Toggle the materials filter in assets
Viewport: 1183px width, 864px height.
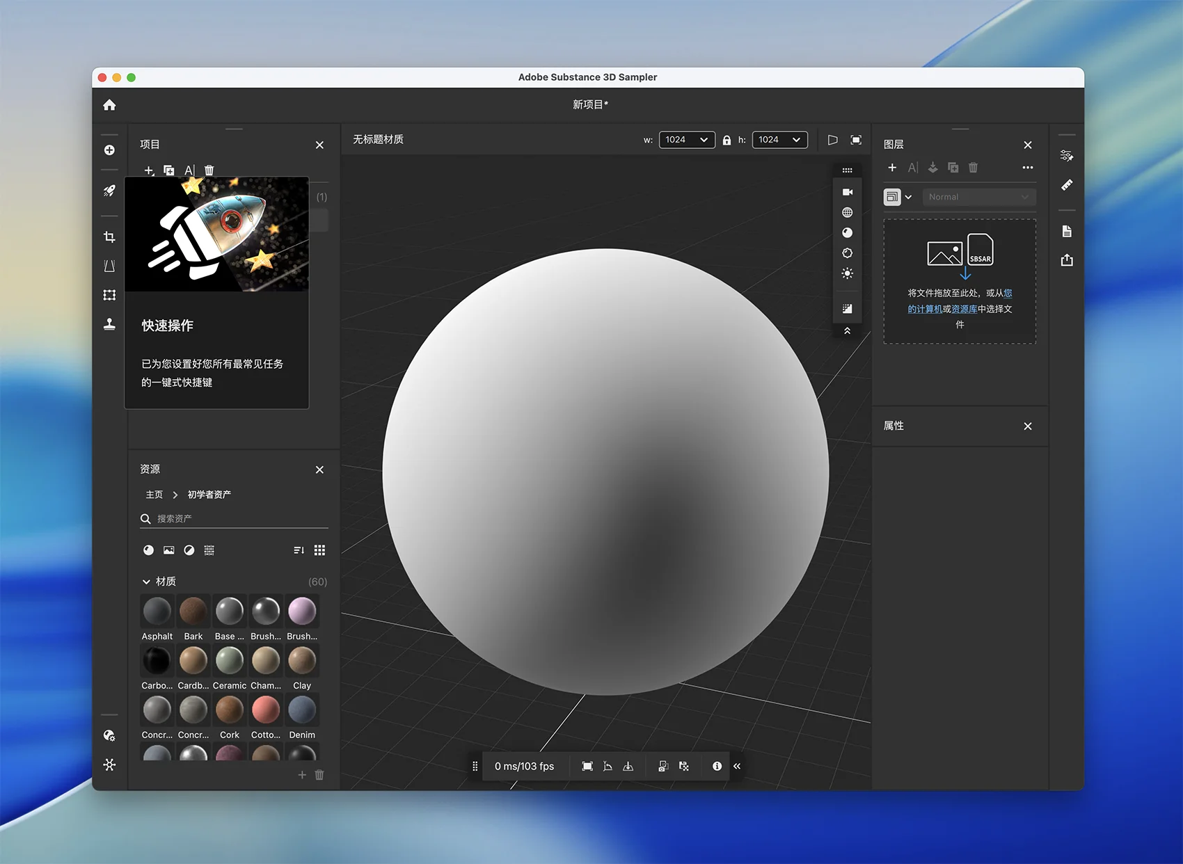(148, 550)
